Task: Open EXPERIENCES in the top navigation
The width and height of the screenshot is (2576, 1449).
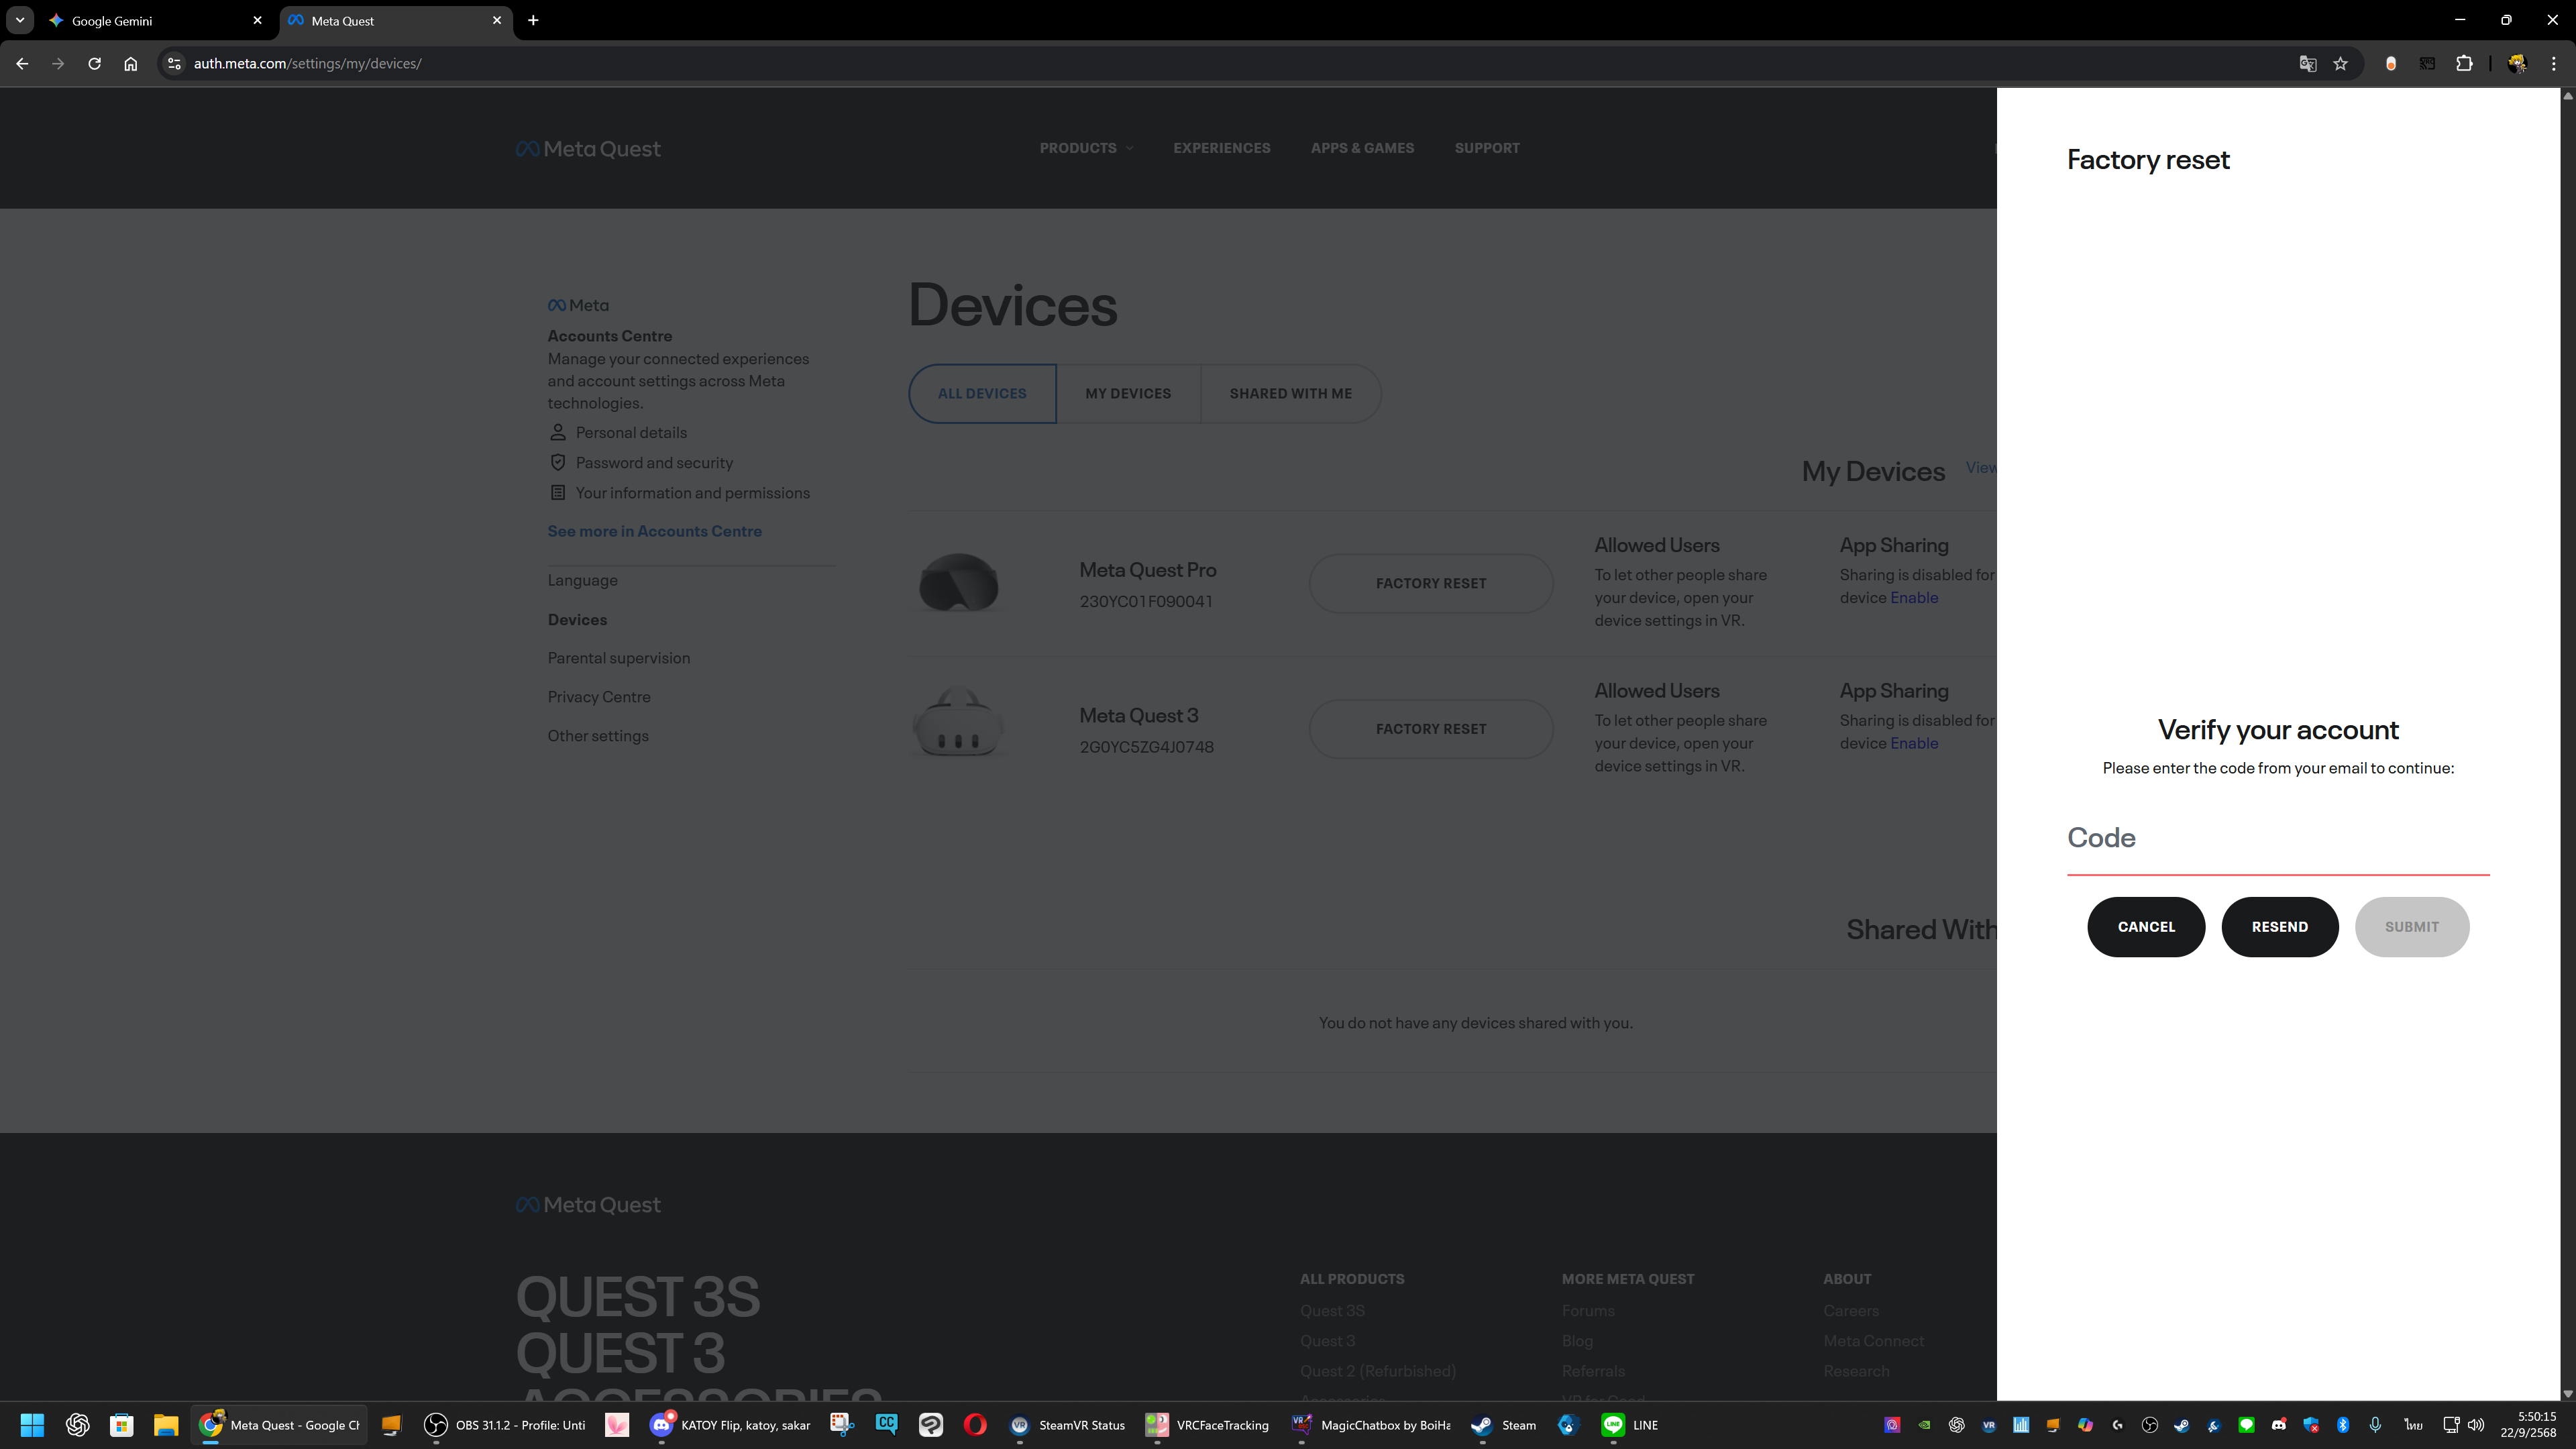Action: coord(1221,148)
